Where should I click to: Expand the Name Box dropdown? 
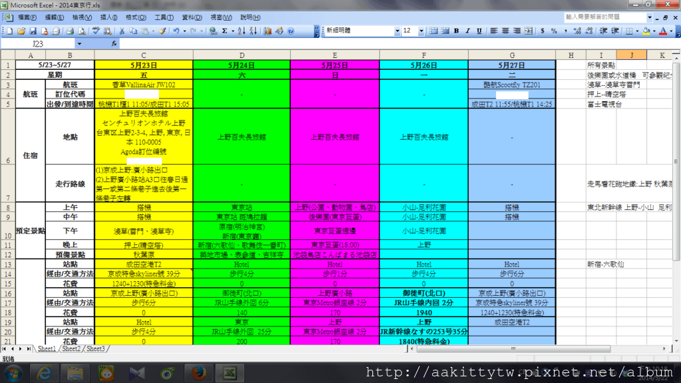tap(79, 43)
